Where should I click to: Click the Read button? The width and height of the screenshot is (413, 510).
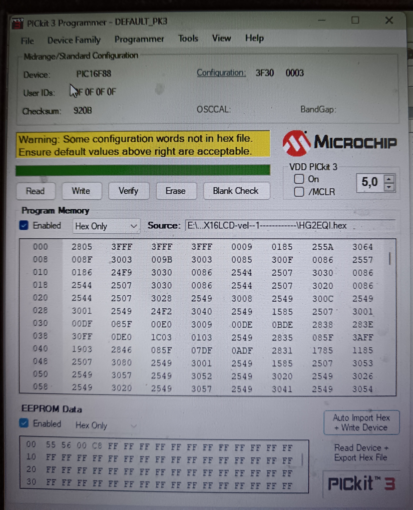[36, 191]
